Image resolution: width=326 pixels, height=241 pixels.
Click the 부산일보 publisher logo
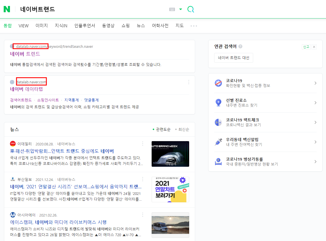pos(13,179)
